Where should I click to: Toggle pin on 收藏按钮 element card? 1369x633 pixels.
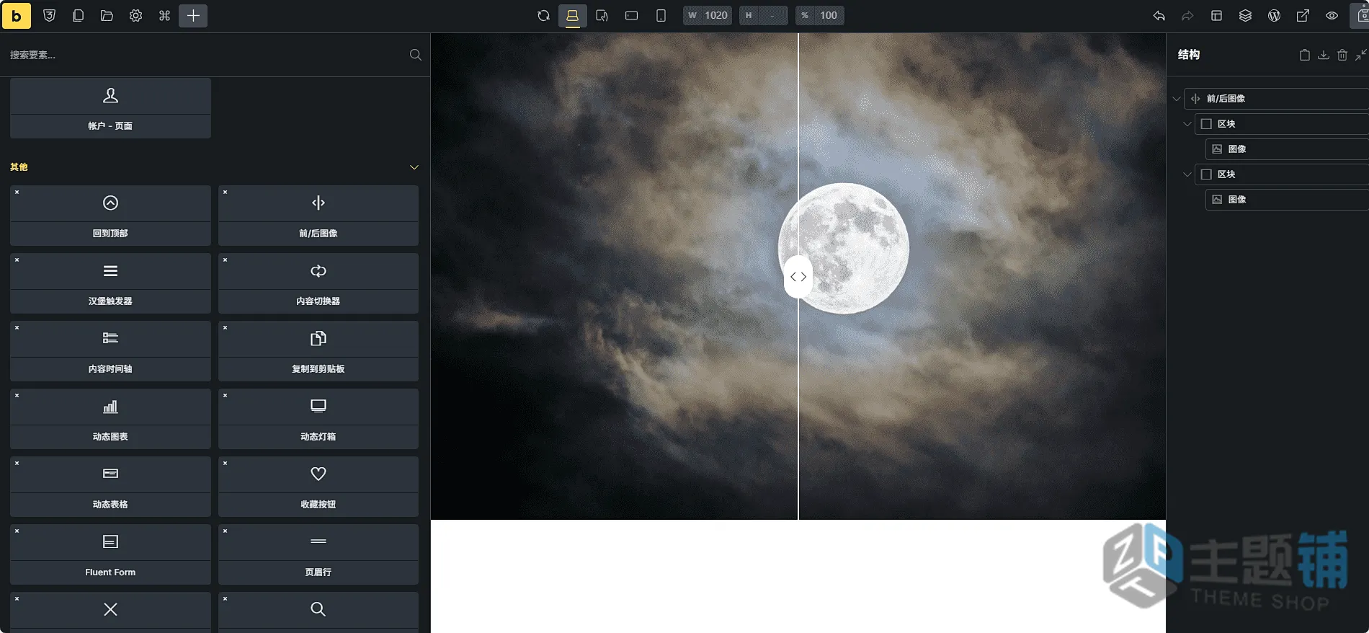point(226,464)
